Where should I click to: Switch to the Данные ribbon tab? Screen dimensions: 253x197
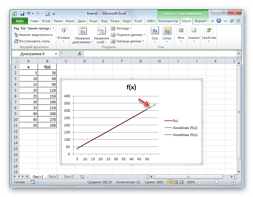tap(82, 21)
